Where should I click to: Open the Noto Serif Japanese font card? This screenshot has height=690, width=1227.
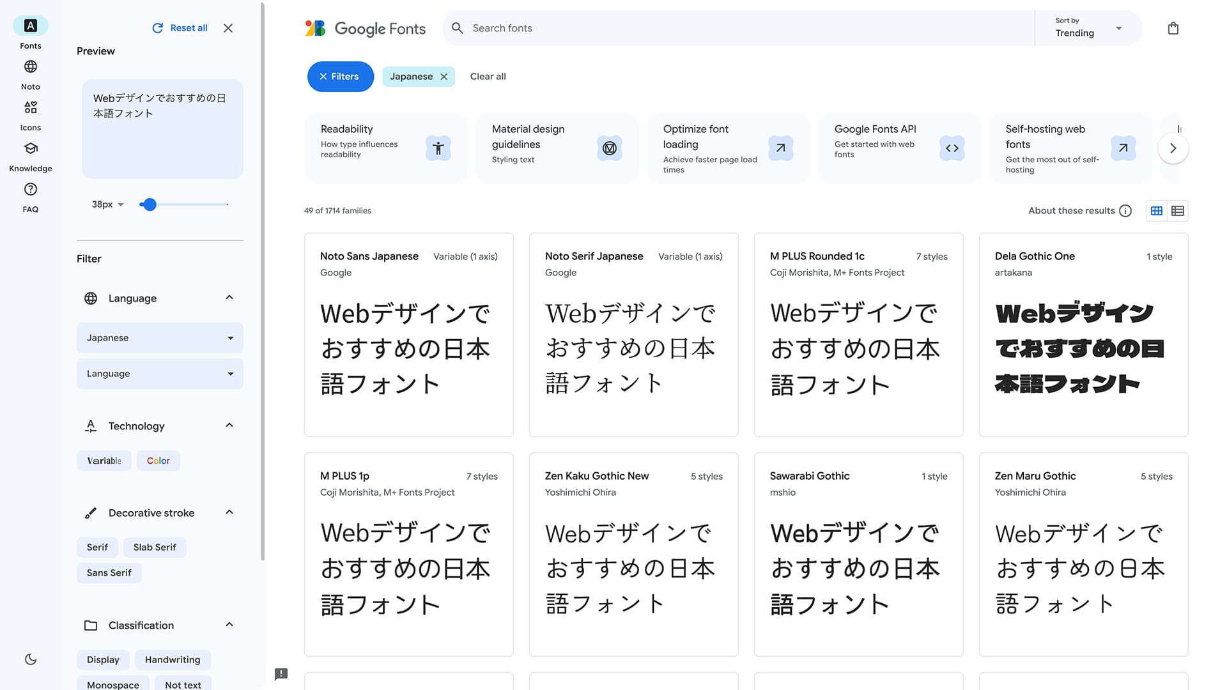[x=634, y=335]
